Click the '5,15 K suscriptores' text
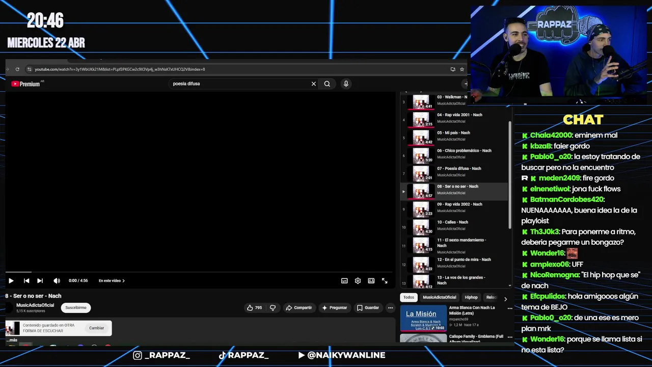Image resolution: width=652 pixels, height=367 pixels. pyautogui.click(x=31, y=311)
